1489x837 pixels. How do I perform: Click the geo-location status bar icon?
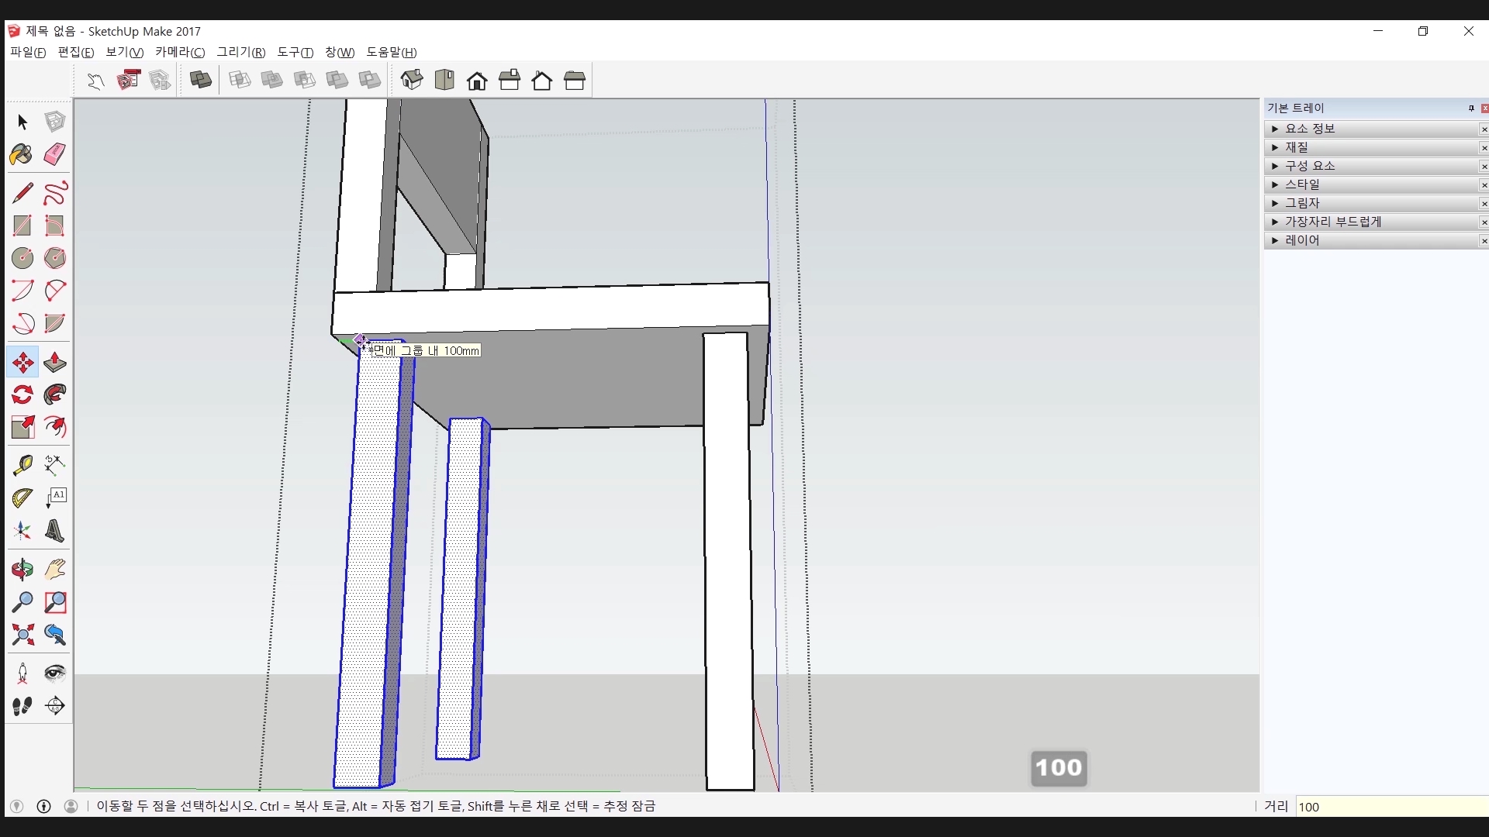[x=16, y=806]
